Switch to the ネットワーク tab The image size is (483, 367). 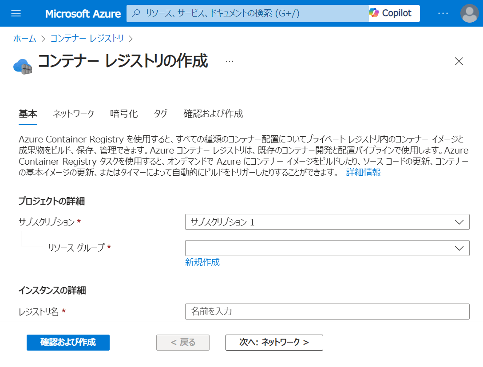(x=74, y=114)
